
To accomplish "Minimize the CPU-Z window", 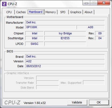I will pyautogui.click(x=86, y=3).
